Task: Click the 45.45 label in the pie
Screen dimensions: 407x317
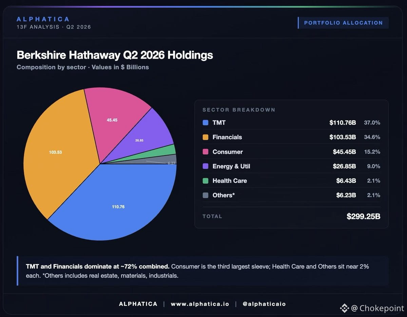Action: coord(112,120)
